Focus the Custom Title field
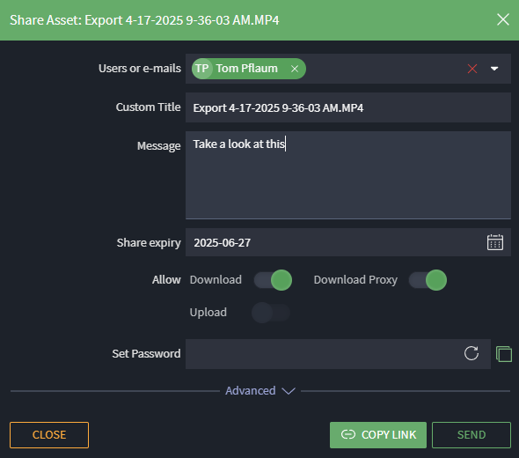Image resolution: width=519 pixels, height=458 pixels. [x=347, y=107]
